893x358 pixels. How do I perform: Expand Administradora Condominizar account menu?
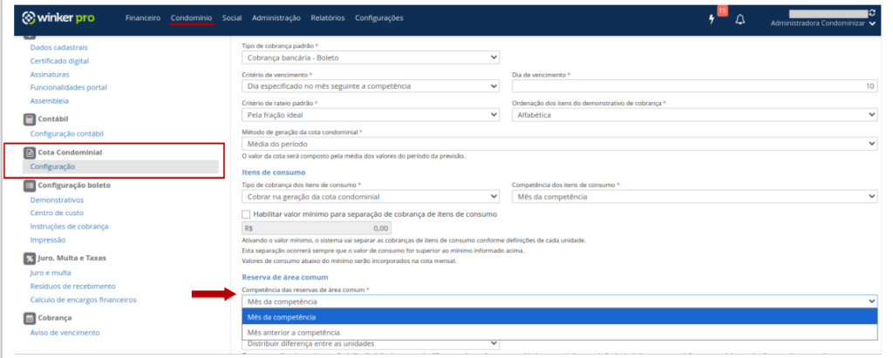tap(823, 24)
